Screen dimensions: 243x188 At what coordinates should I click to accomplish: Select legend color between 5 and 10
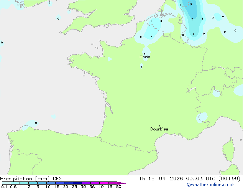(42, 183)
